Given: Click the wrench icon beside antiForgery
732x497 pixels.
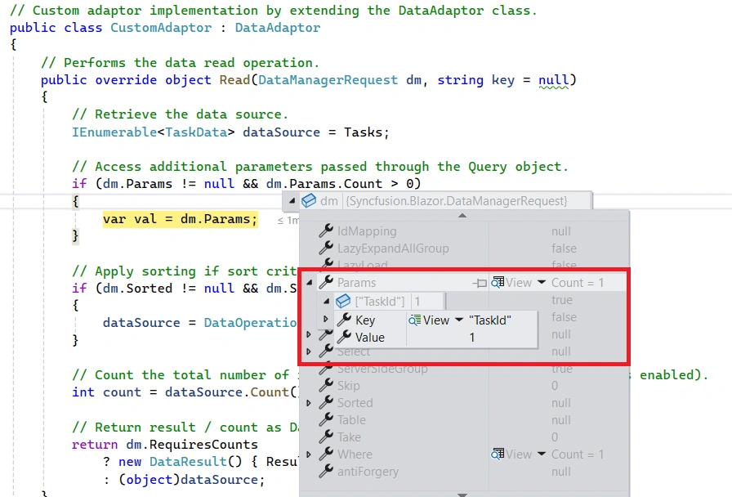Looking at the screenshot, I should click(x=326, y=471).
